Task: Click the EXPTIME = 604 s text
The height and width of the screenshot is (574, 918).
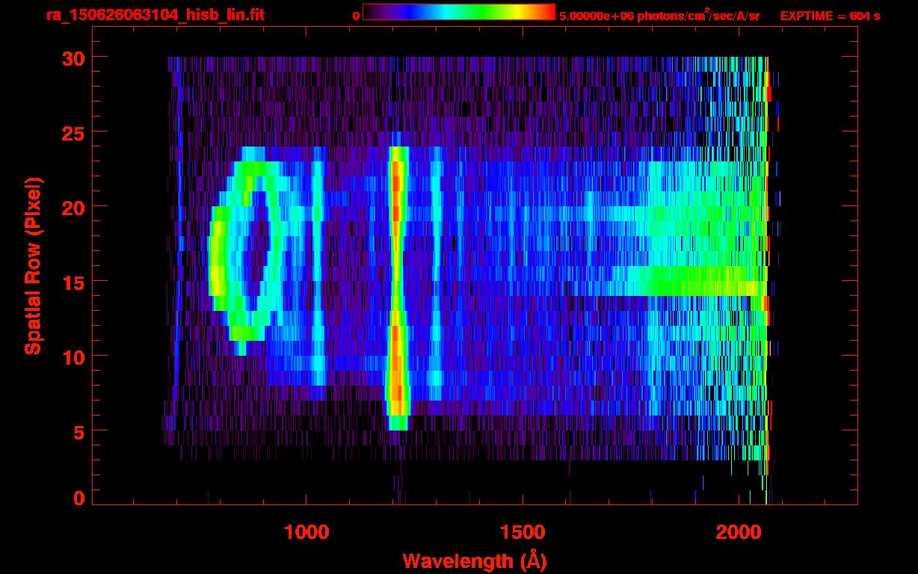Action: (830, 16)
